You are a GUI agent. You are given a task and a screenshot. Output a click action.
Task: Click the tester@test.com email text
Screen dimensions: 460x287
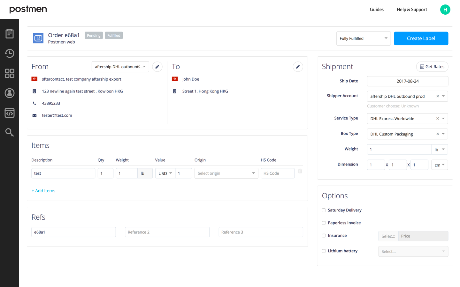pos(57,115)
